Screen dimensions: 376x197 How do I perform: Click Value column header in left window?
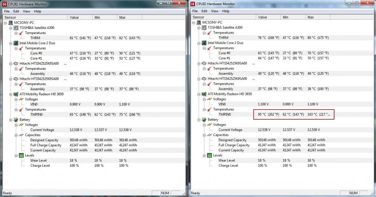[x=80, y=18]
